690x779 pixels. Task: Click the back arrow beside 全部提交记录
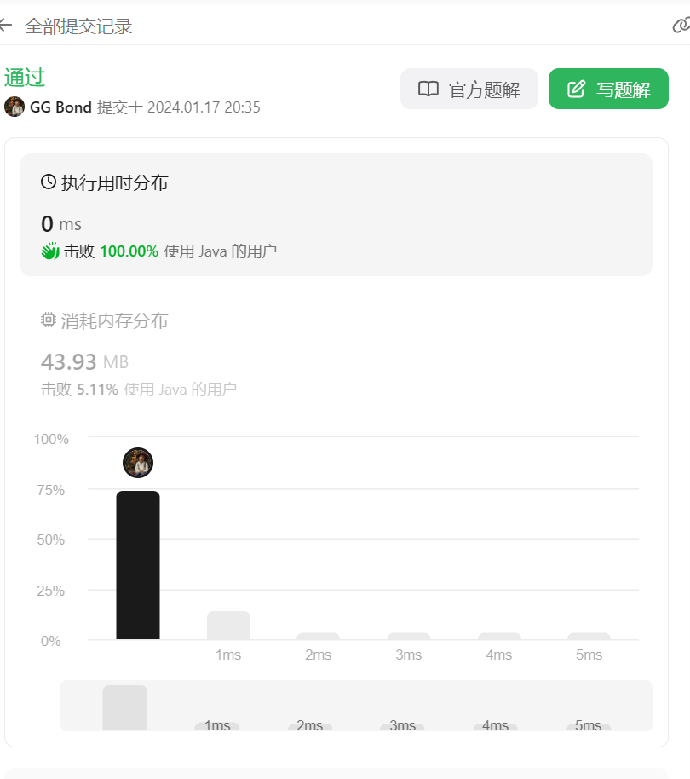point(5,25)
